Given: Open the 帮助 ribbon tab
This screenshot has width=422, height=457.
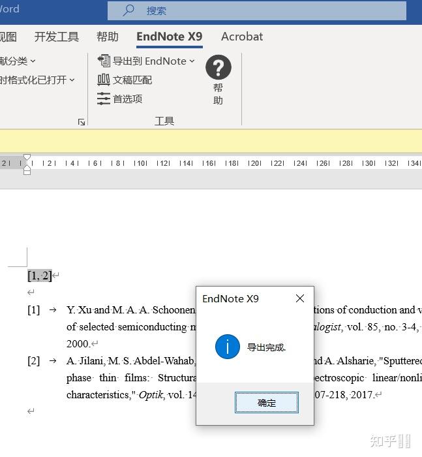Looking at the screenshot, I should (108, 37).
